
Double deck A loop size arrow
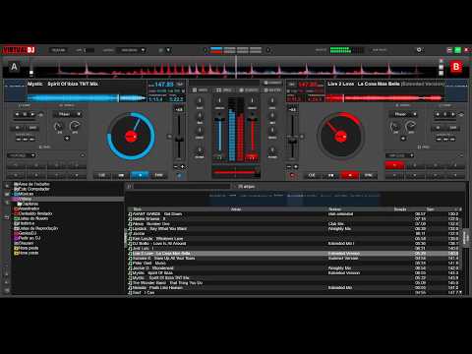[32, 114]
